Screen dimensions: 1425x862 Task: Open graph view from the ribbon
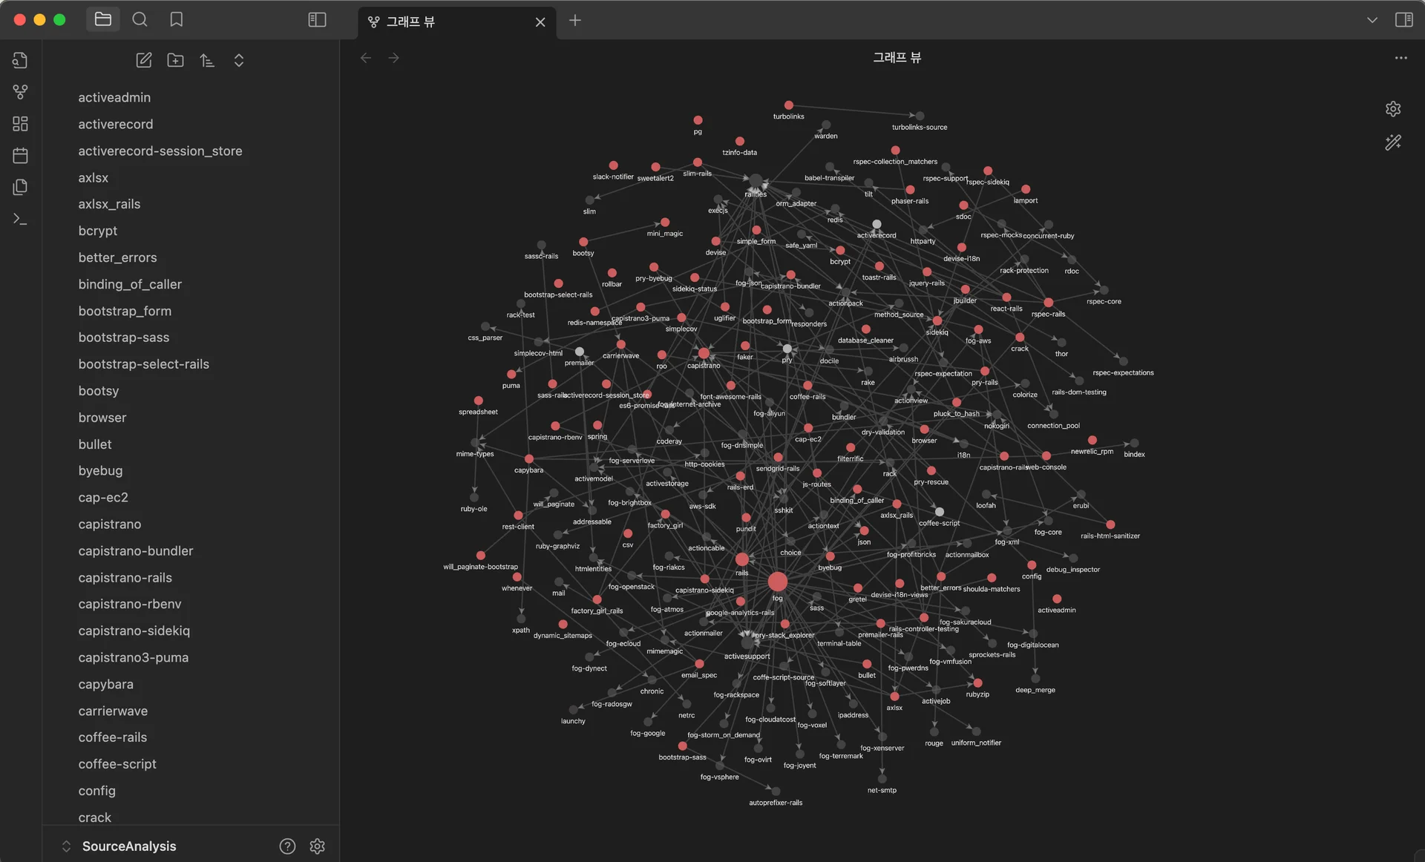pyautogui.click(x=20, y=92)
